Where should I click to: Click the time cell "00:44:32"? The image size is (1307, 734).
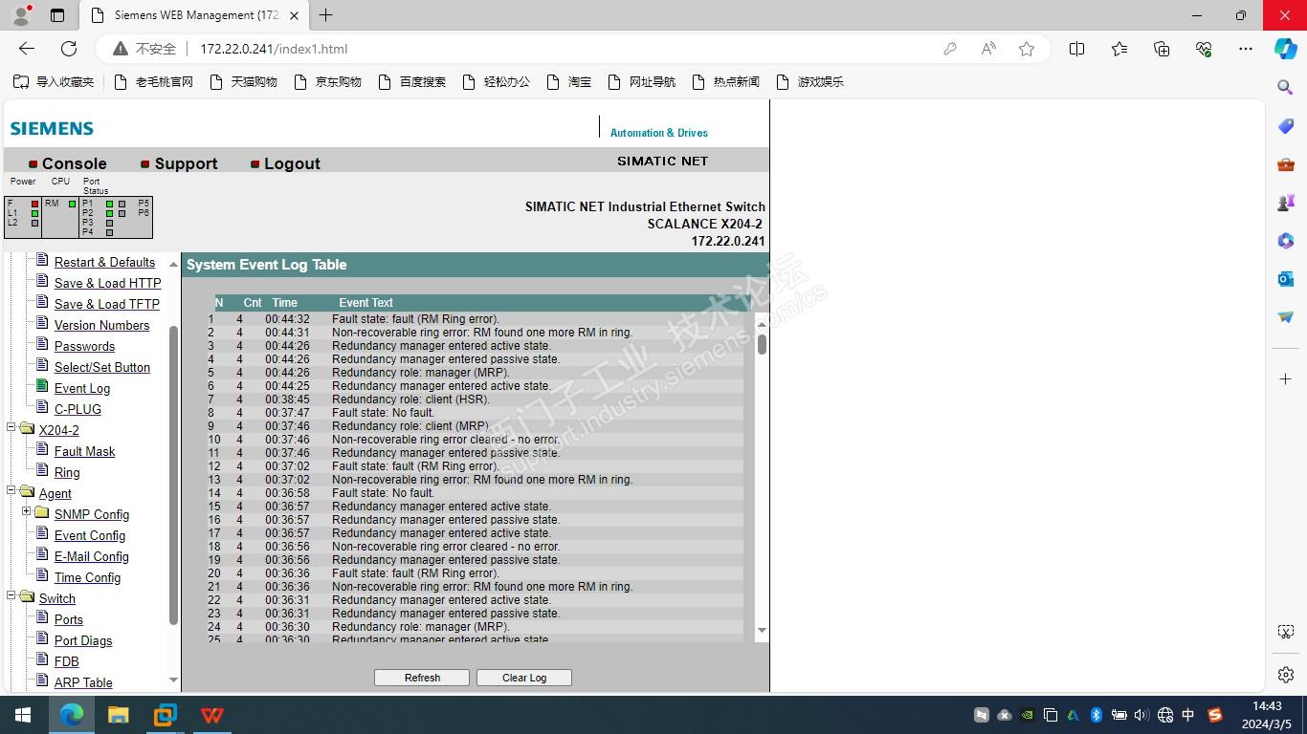(287, 319)
